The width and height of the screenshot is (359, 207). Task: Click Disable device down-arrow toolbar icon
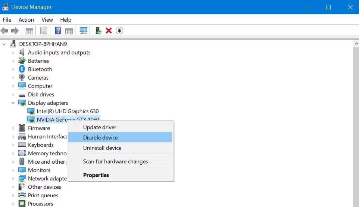(119, 31)
